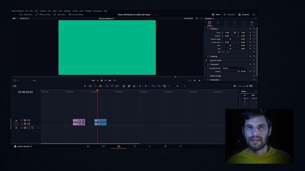Toggle Linked Selection chain icon
Screen dimensions: 305x171
[129, 86]
